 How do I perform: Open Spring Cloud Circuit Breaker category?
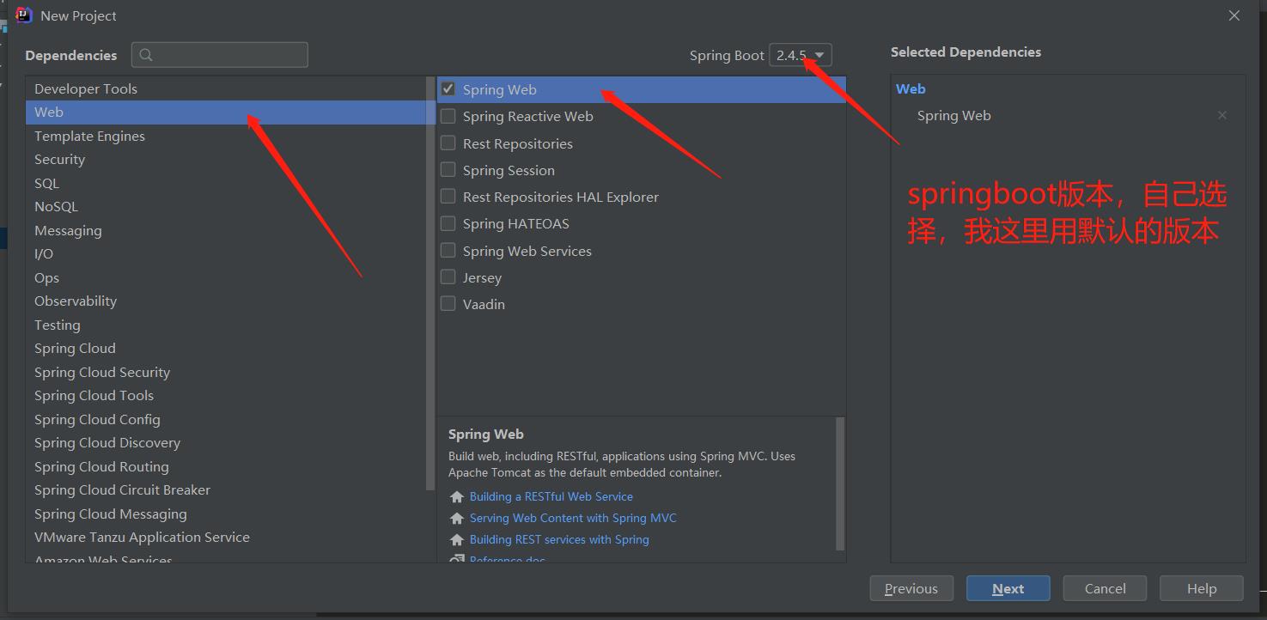(228, 490)
